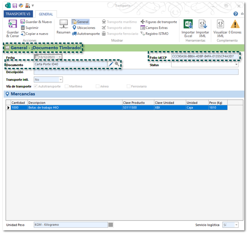Open Figuras de transporte section
This screenshot has width=248, height=234.
coord(158,22)
